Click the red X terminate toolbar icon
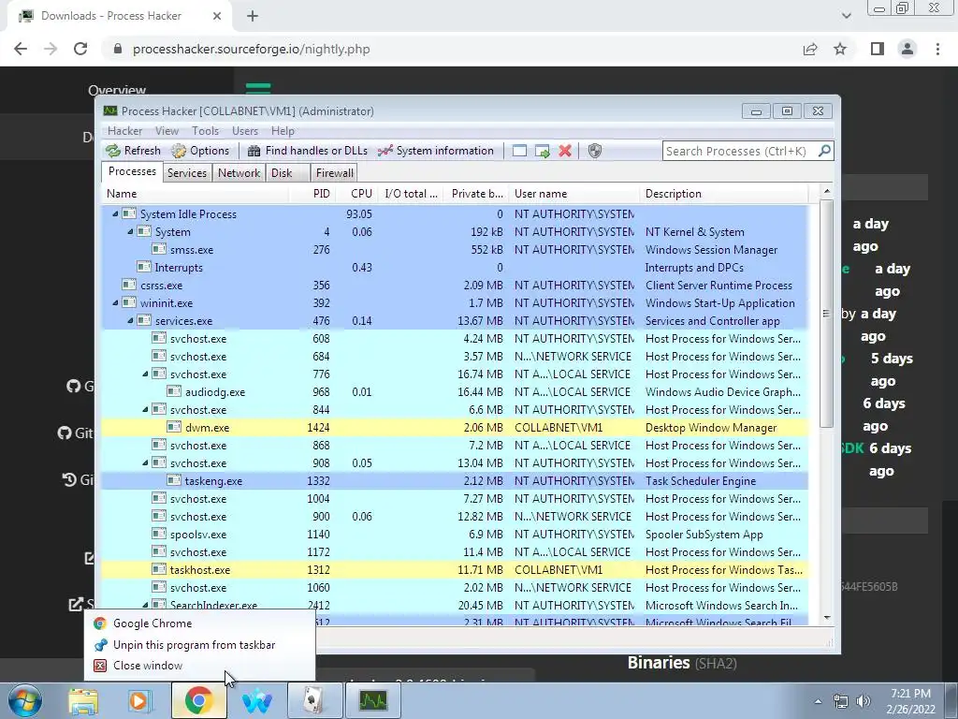This screenshot has height=719, width=958. (x=565, y=151)
